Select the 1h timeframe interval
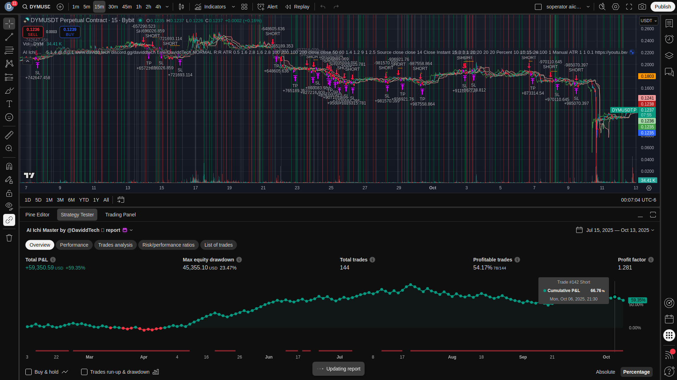 click(x=139, y=7)
